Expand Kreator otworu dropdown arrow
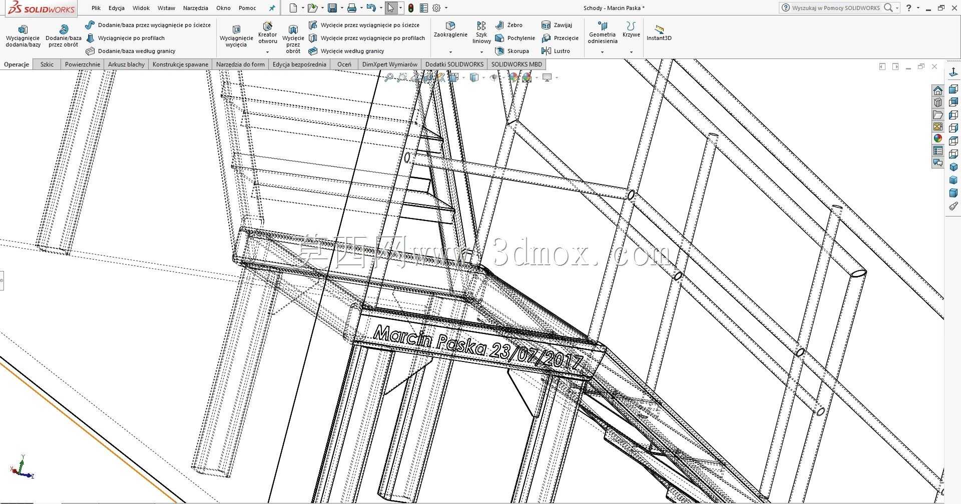The width and height of the screenshot is (961, 504). pos(267,52)
